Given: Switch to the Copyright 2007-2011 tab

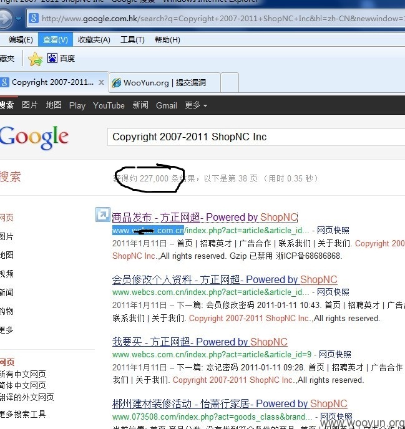Looking at the screenshot, I should pyautogui.click(x=52, y=82).
